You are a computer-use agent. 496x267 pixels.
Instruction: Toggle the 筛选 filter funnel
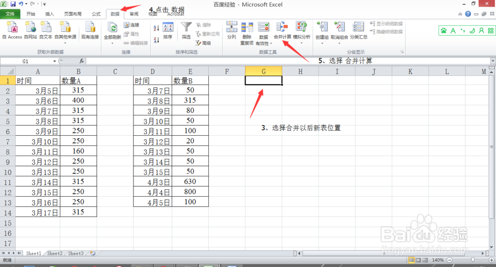[x=186, y=31]
